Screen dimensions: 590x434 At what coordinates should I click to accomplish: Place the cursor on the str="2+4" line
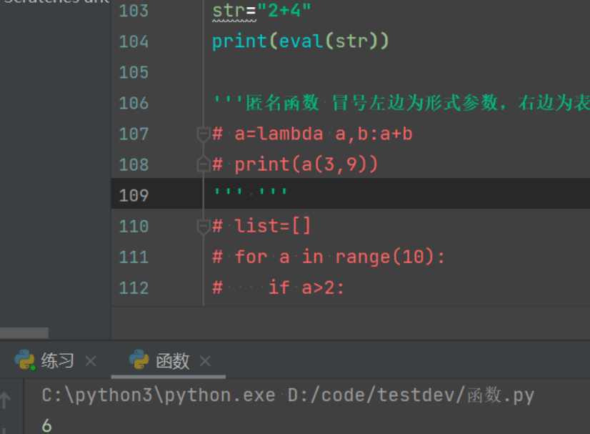tap(261, 11)
